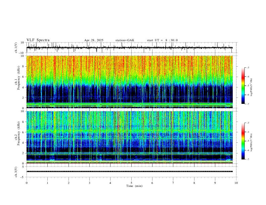
Task: Click the "station=GAK" header label
Action: pyautogui.click(x=125, y=40)
